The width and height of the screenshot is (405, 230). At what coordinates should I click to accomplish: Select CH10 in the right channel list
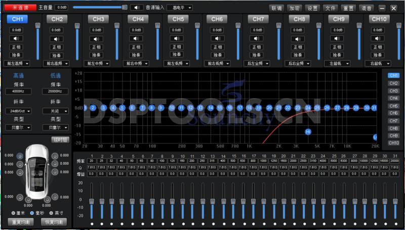click(394, 143)
